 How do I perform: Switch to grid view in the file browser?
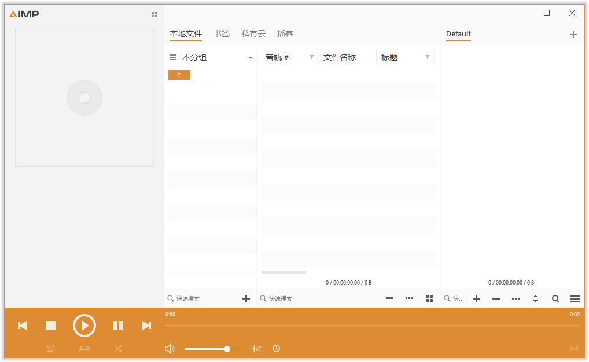coord(429,298)
